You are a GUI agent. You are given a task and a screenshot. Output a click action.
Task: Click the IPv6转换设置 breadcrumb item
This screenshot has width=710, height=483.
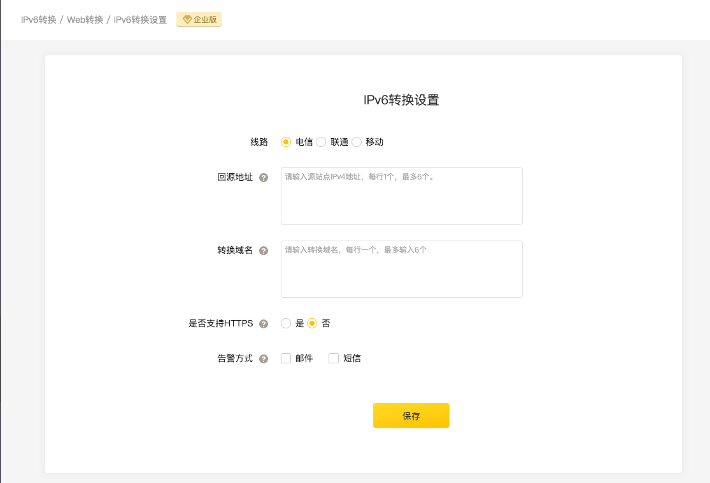click(140, 20)
